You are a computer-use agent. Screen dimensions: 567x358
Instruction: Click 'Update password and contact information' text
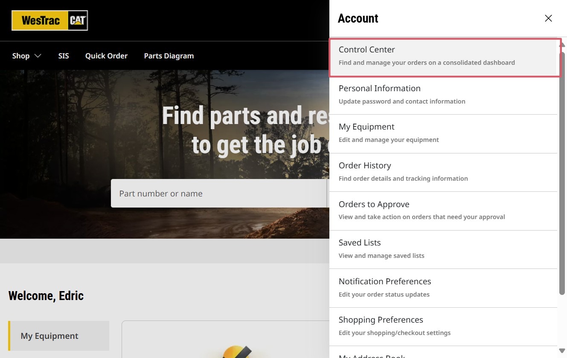(402, 101)
